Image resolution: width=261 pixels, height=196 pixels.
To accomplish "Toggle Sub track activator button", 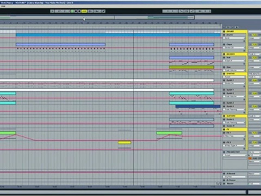I will click(254, 57).
